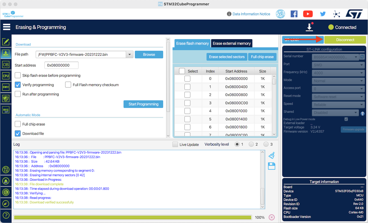Open Option Bytes OB sidebar icon

pyautogui.click(x=6, y=65)
